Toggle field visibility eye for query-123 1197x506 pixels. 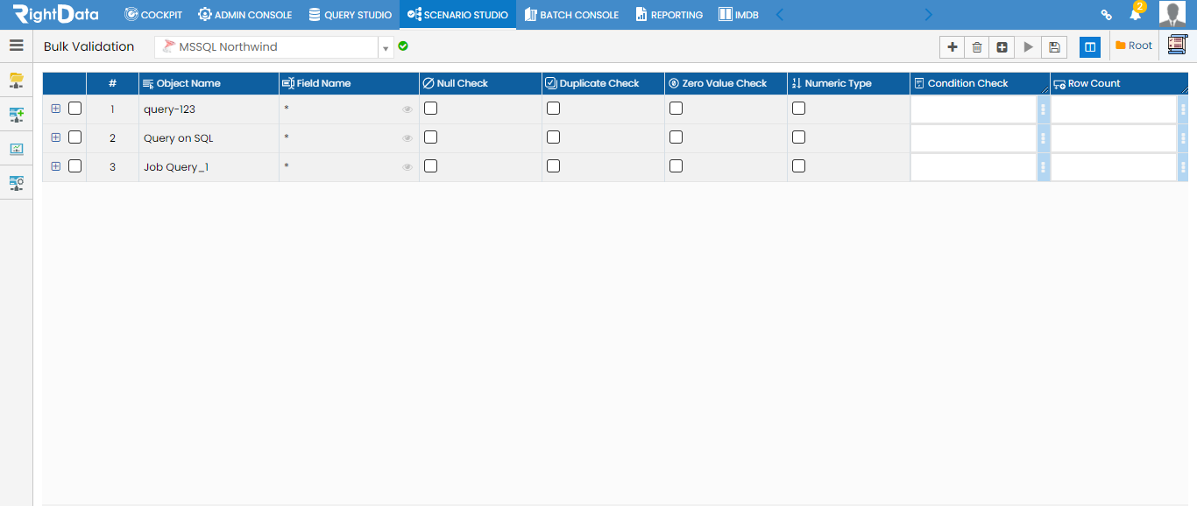click(x=407, y=109)
